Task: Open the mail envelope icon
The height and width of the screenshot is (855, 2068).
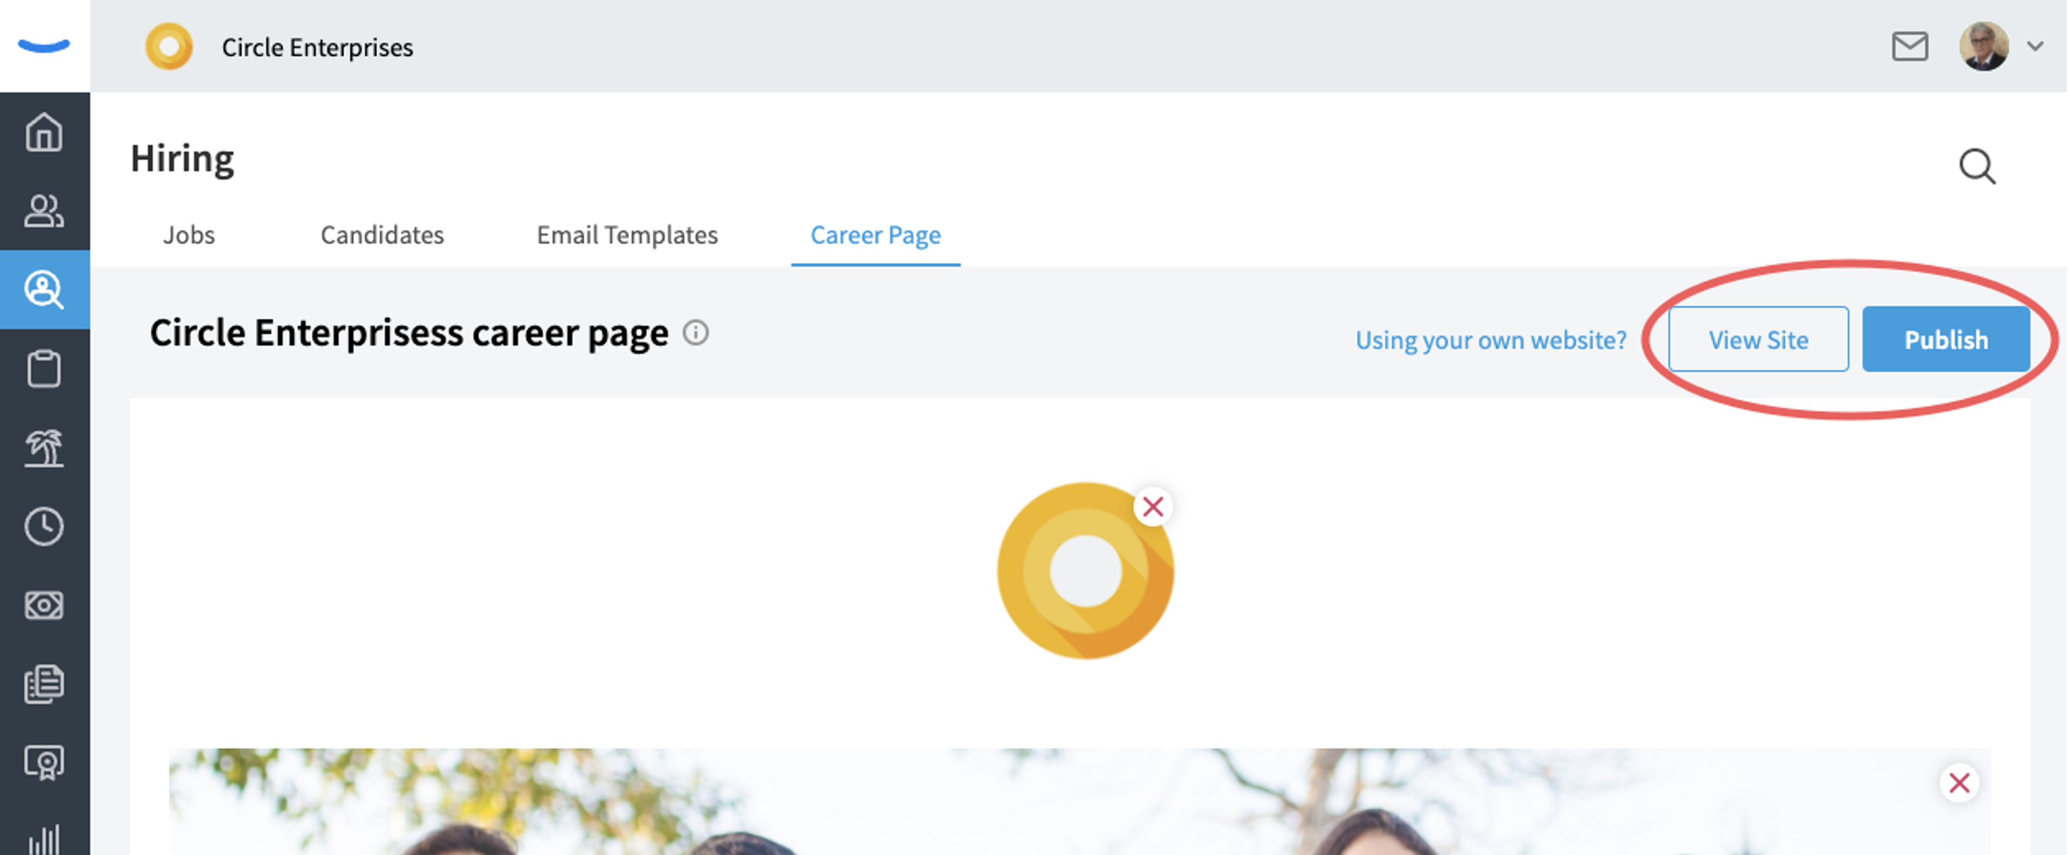Action: click(1910, 46)
